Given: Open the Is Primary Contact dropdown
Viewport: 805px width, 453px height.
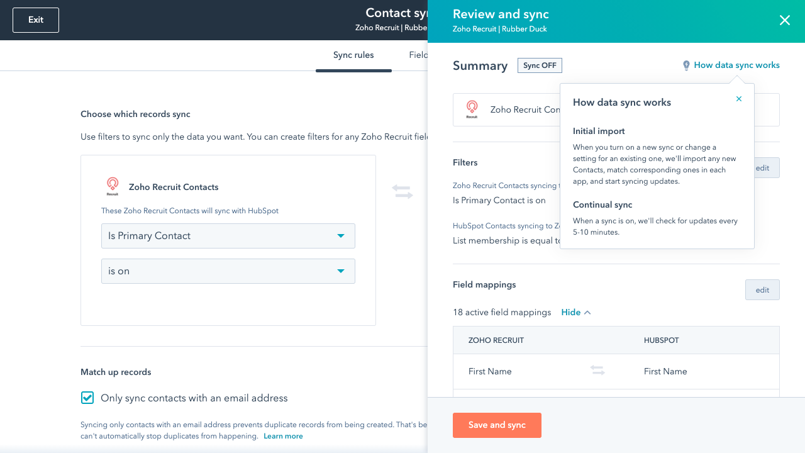Looking at the screenshot, I should 228,236.
